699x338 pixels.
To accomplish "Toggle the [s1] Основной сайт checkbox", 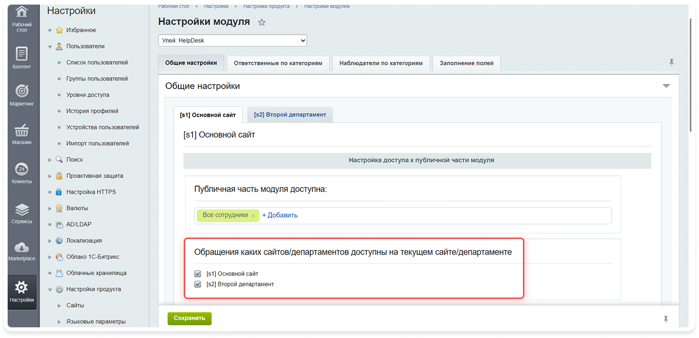I will [198, 274].
